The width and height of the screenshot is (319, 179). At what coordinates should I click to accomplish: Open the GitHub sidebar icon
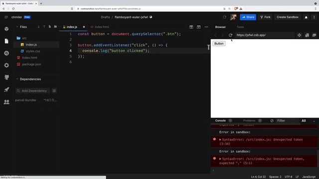[x=6, y=78]
